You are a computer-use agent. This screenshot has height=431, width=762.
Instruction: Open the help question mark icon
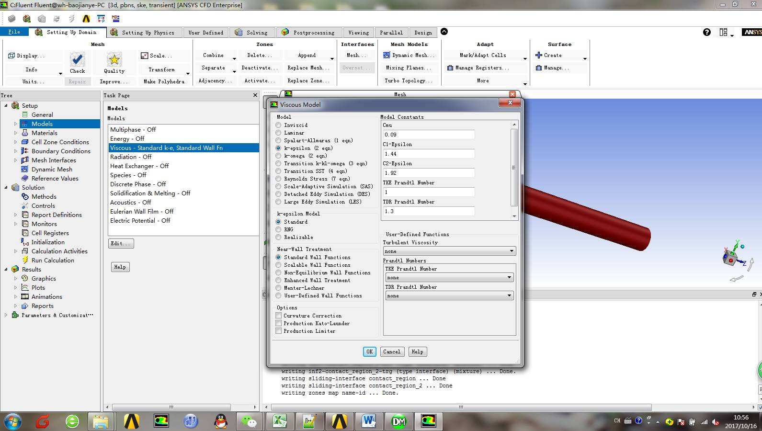(707, 32)
